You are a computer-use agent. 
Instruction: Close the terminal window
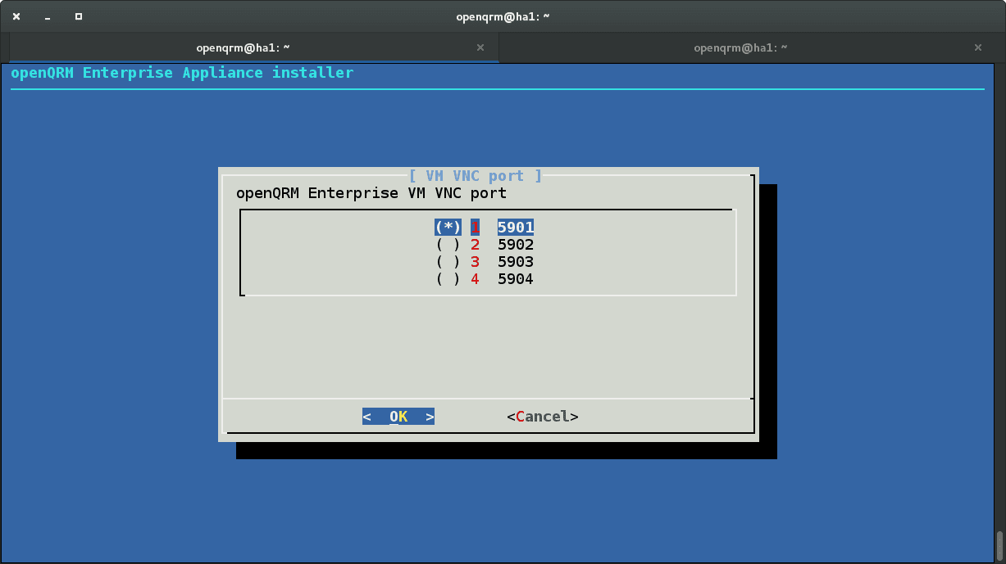(16, 16)
